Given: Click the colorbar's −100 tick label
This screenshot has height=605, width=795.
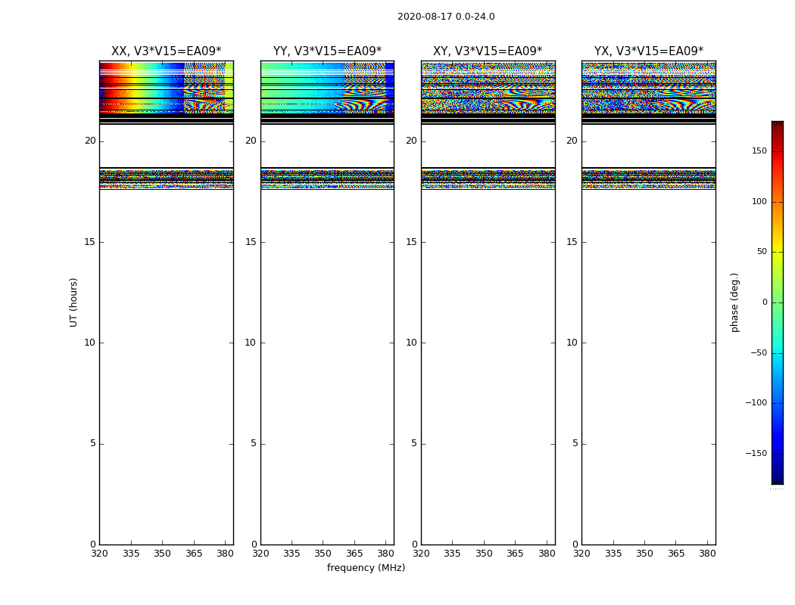Looking at the screenshot, I should click(x=756, y=403).
